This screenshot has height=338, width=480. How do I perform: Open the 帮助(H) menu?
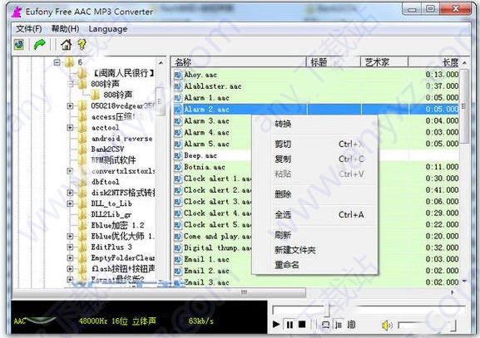[65, 29]
